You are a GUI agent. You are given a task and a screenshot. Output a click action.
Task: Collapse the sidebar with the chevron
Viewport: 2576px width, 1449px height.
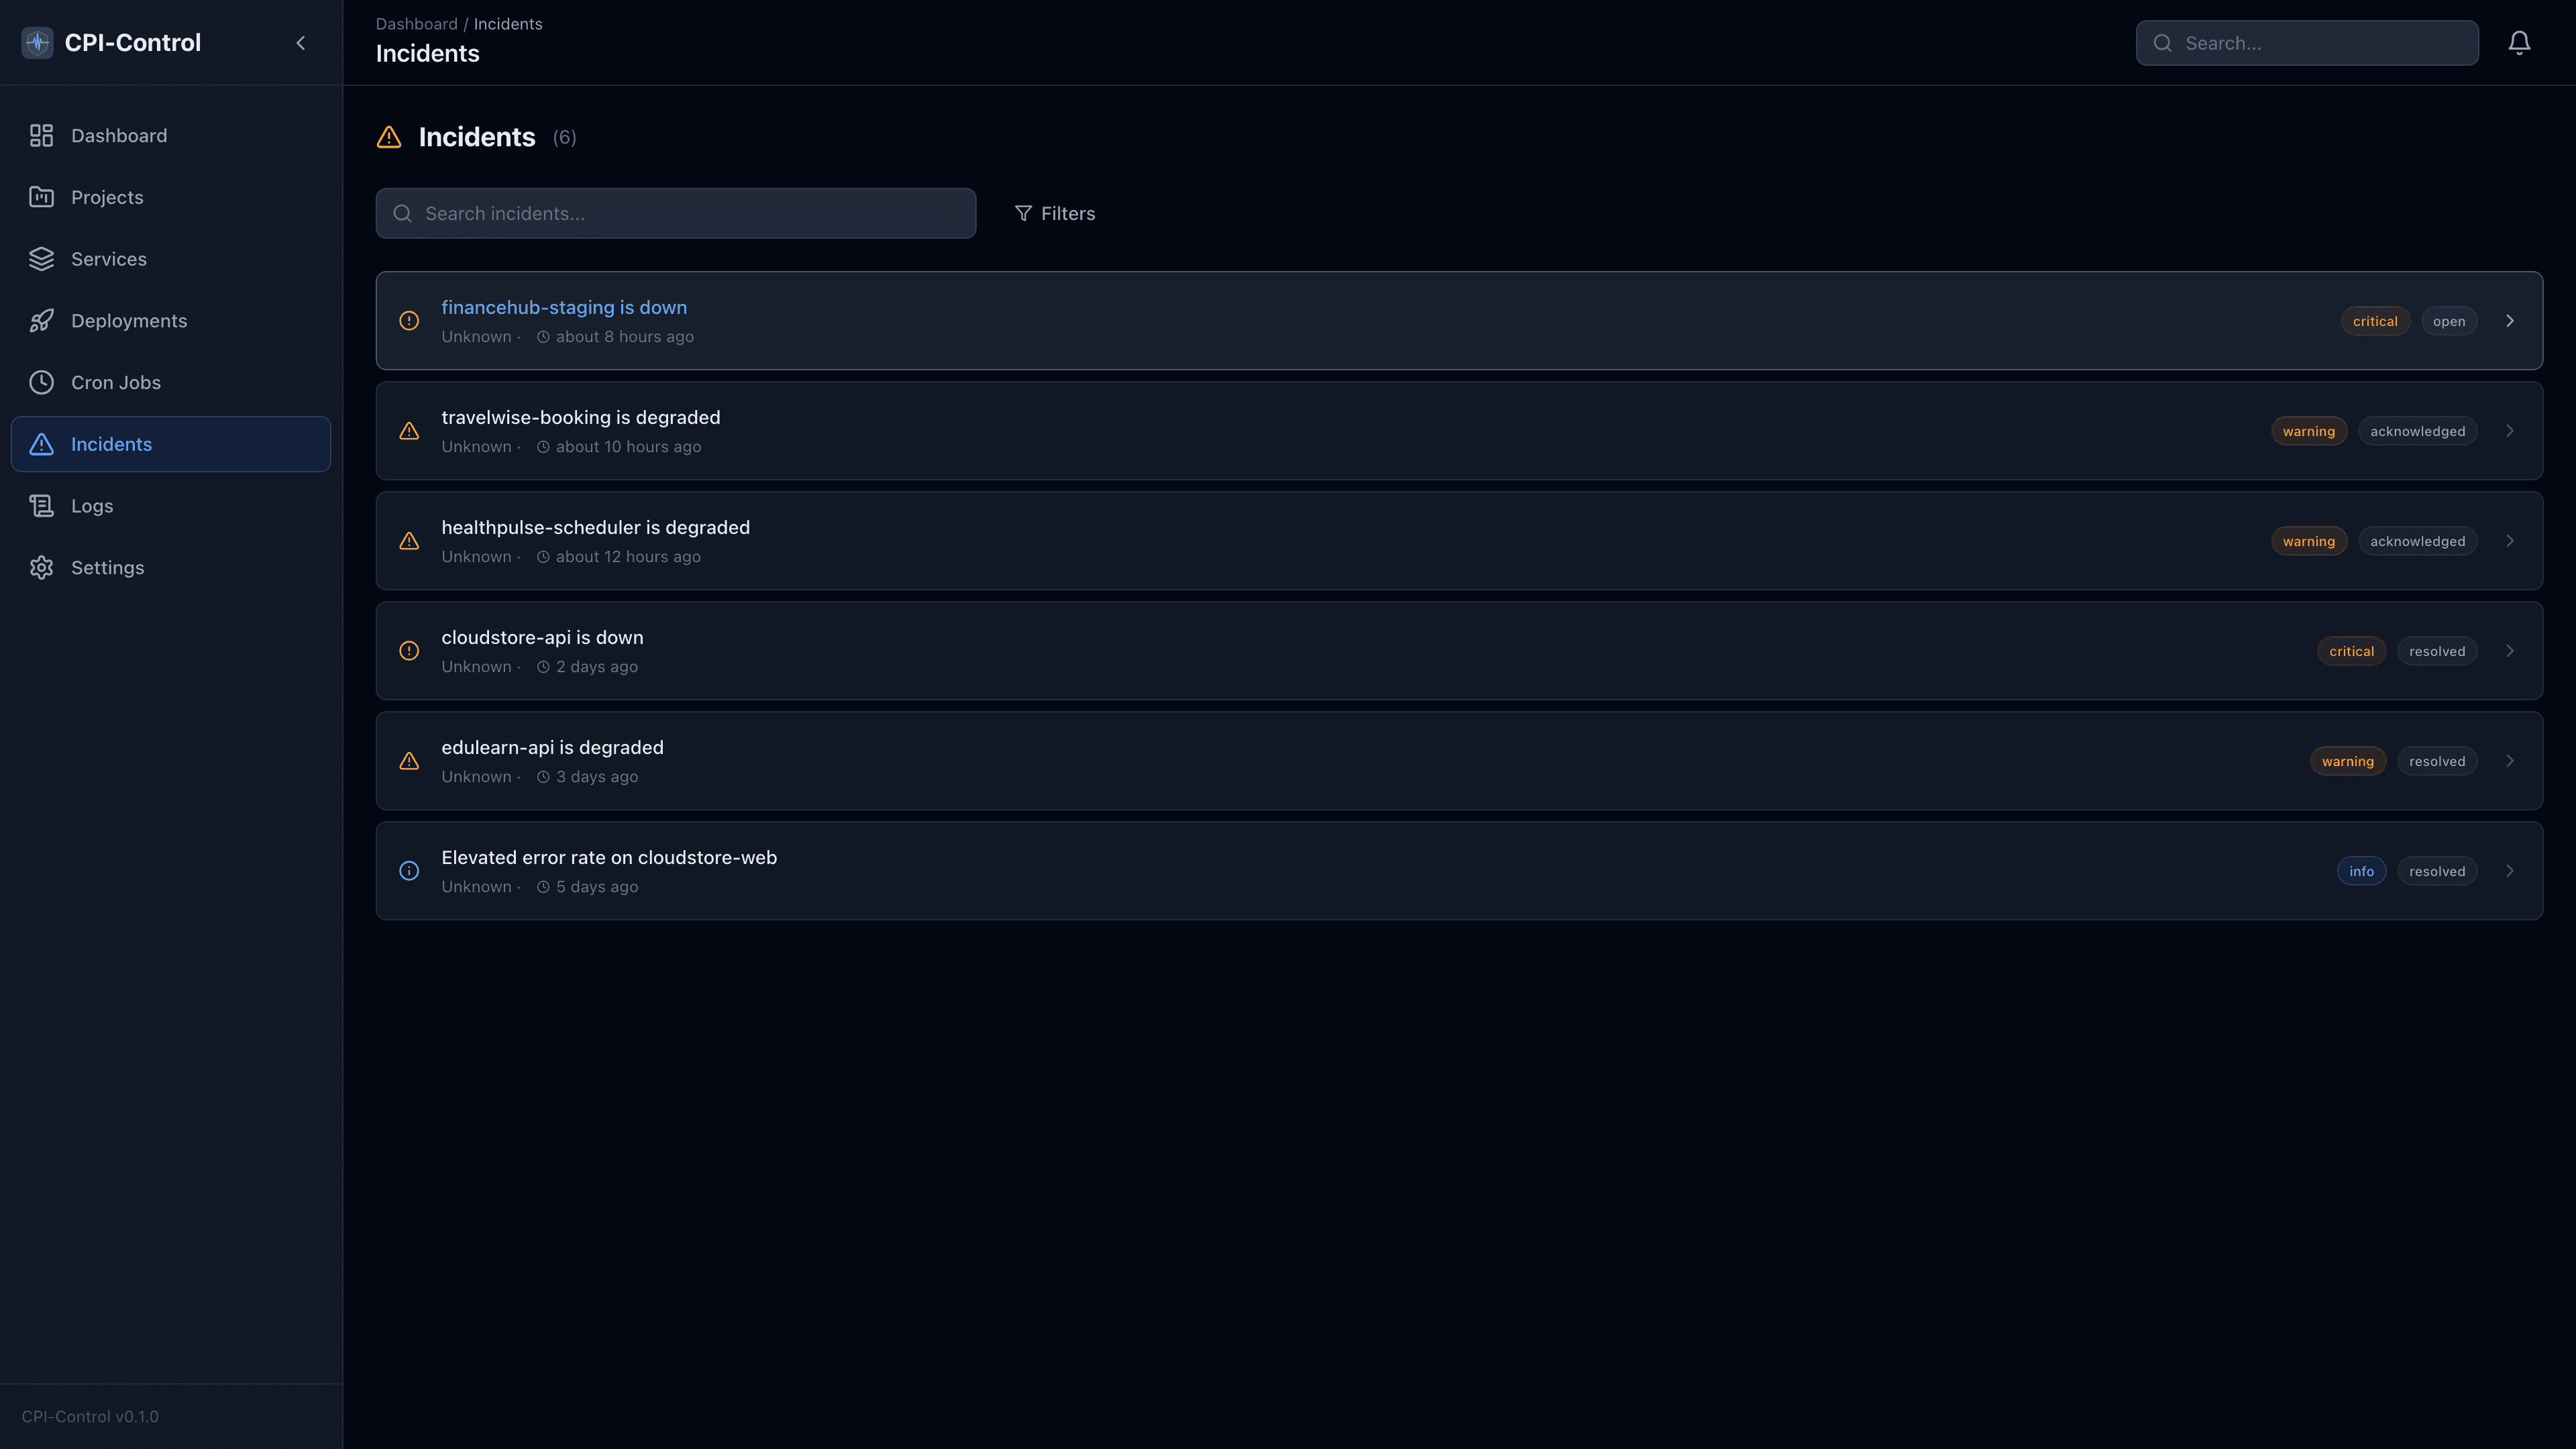coord(300,42)
